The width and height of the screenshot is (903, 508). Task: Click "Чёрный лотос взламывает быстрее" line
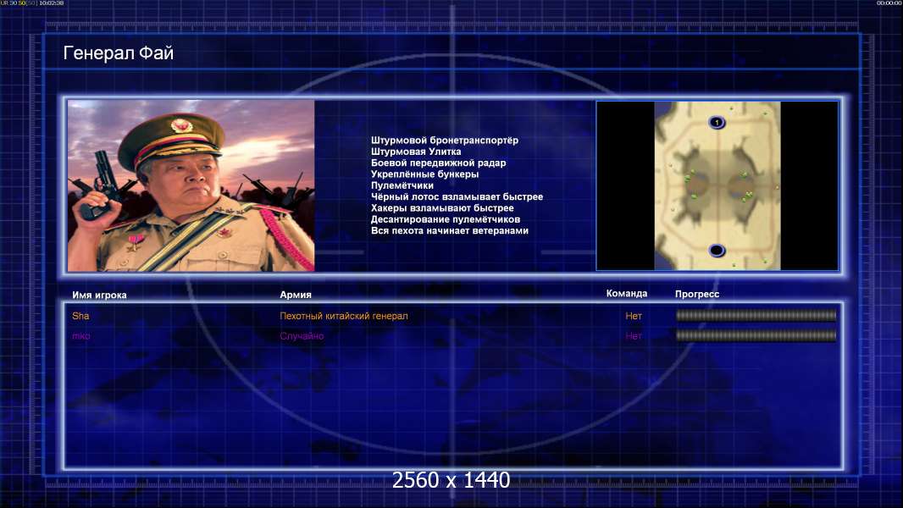coord(457,196)
